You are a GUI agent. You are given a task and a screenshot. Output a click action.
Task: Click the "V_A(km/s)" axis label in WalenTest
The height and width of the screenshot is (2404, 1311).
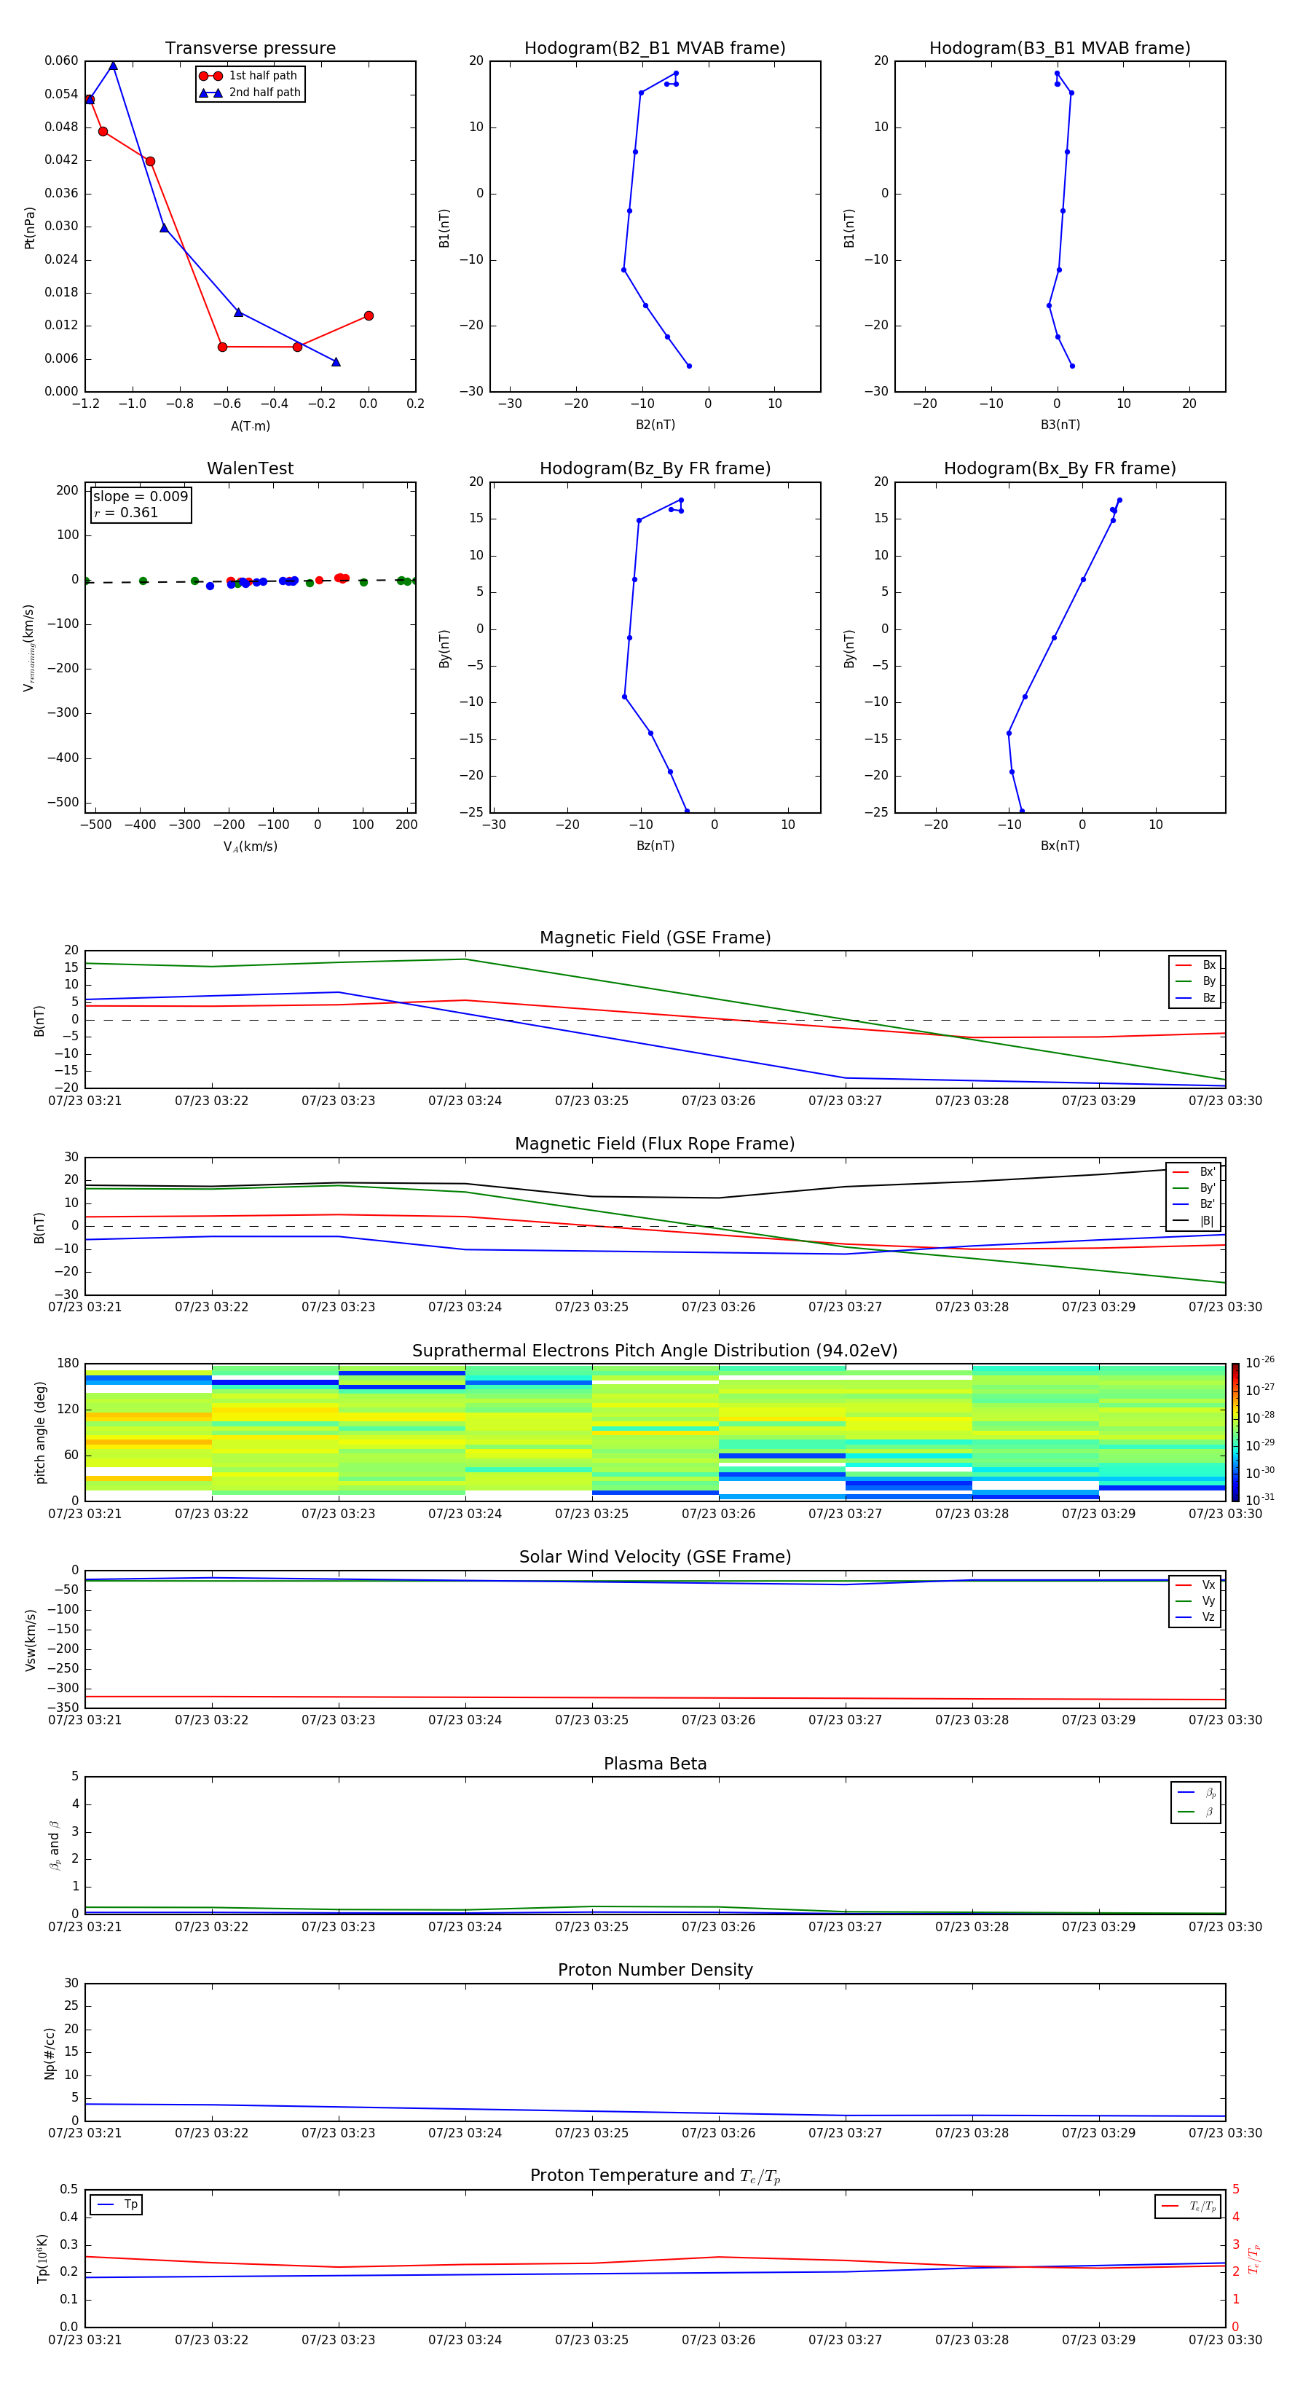250,846
